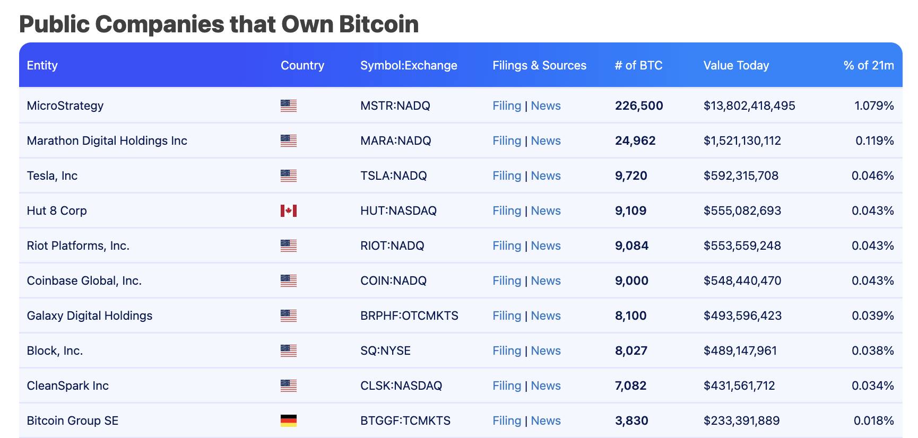Open the News link for Marathon Digital Holdings

tap(545, 141)
